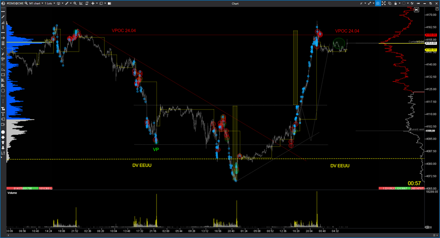Expand dropdown next to crosshair sync icon
The image size is (440, 238).
click(x=365, y=3)
